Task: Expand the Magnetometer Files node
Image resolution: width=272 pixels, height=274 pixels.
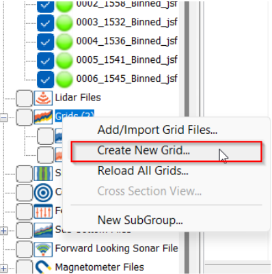Action: 3,269
